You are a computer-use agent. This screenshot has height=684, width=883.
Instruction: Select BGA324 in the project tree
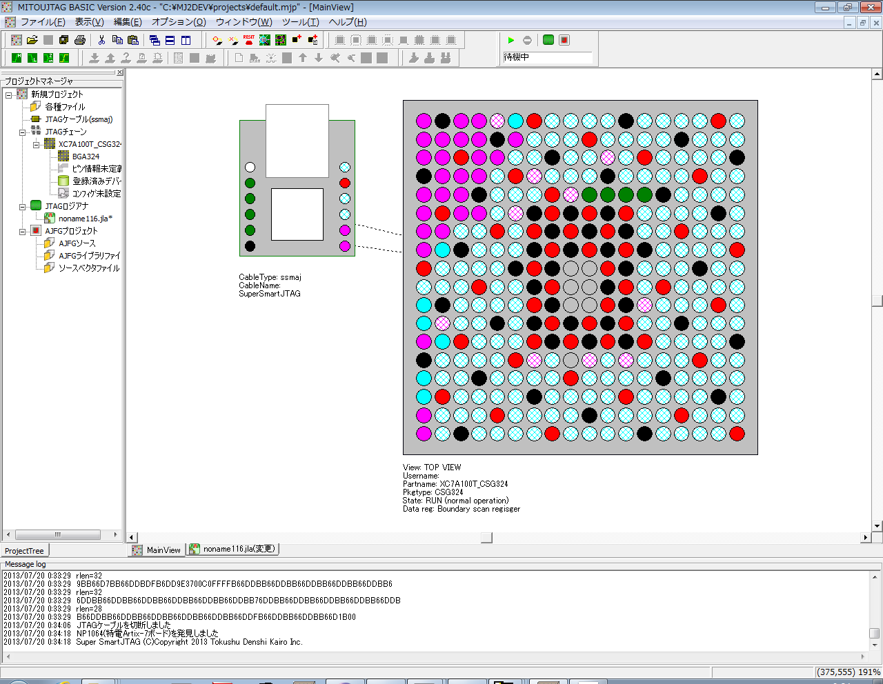point(86,157)
